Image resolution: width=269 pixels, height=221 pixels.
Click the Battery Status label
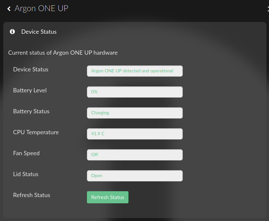click(x=31, y=111)
